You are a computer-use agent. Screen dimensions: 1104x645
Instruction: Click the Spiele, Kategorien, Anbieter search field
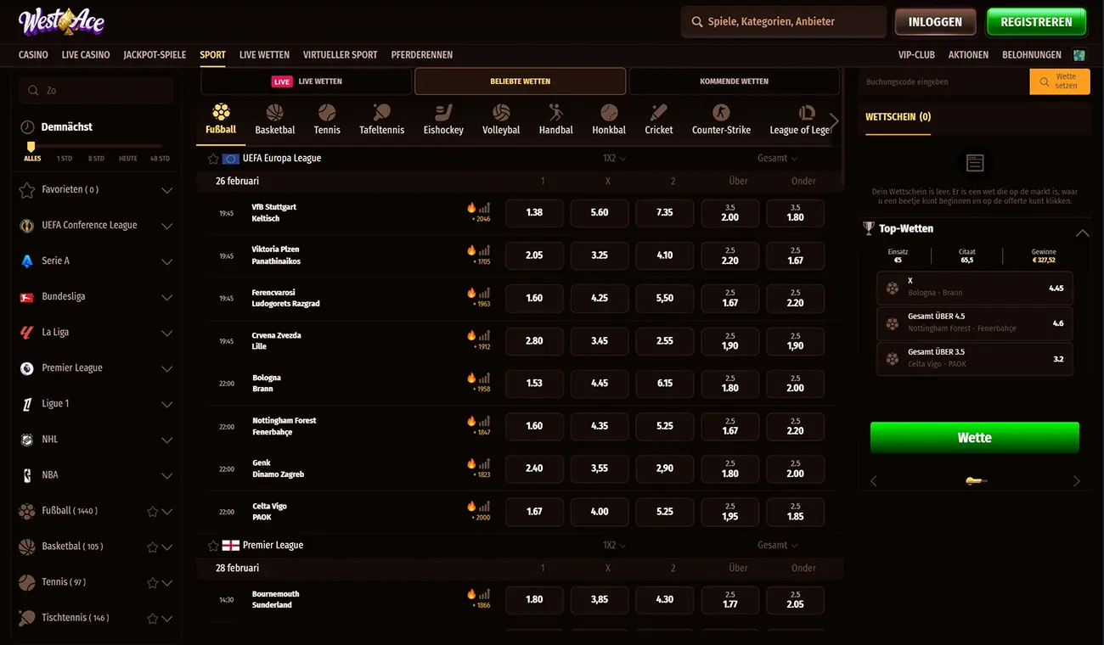click(x=784, y=22)
